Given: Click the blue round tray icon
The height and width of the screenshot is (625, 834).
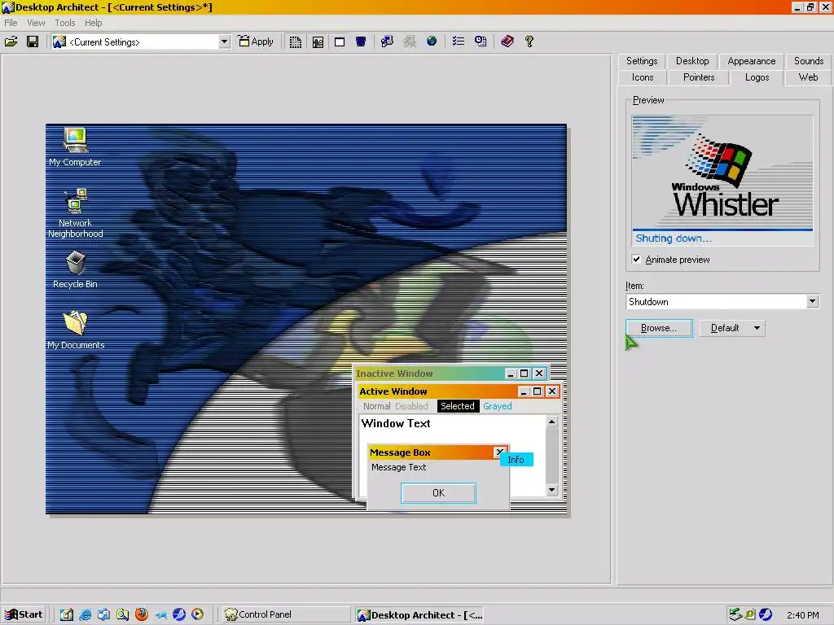Looking at the screenshot, I should coord(766,614).
